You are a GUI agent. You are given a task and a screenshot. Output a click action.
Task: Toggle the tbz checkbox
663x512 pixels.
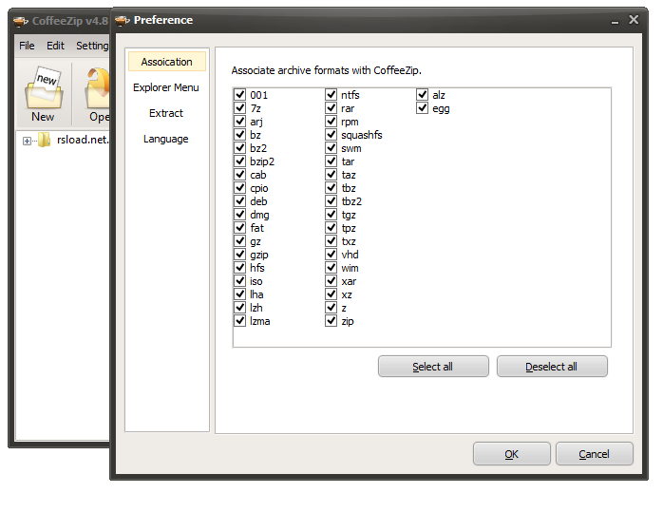[331, 187]
